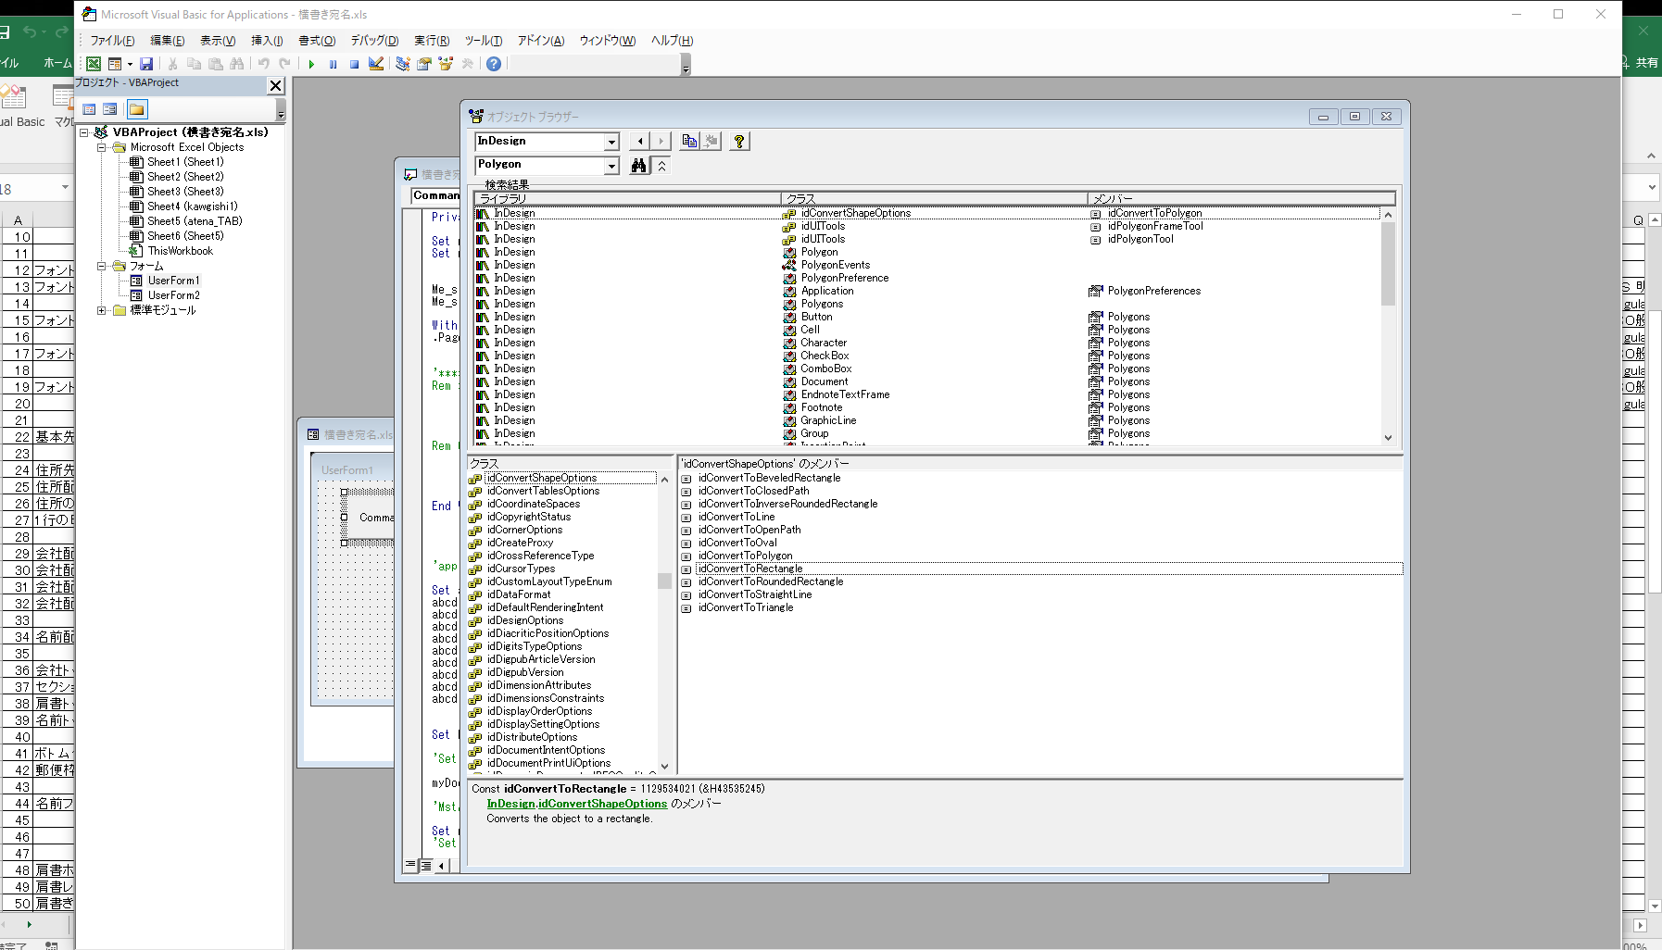Click Go Back arrow in Object Browser
The image size is (1662, 950).
coord(640,141)
